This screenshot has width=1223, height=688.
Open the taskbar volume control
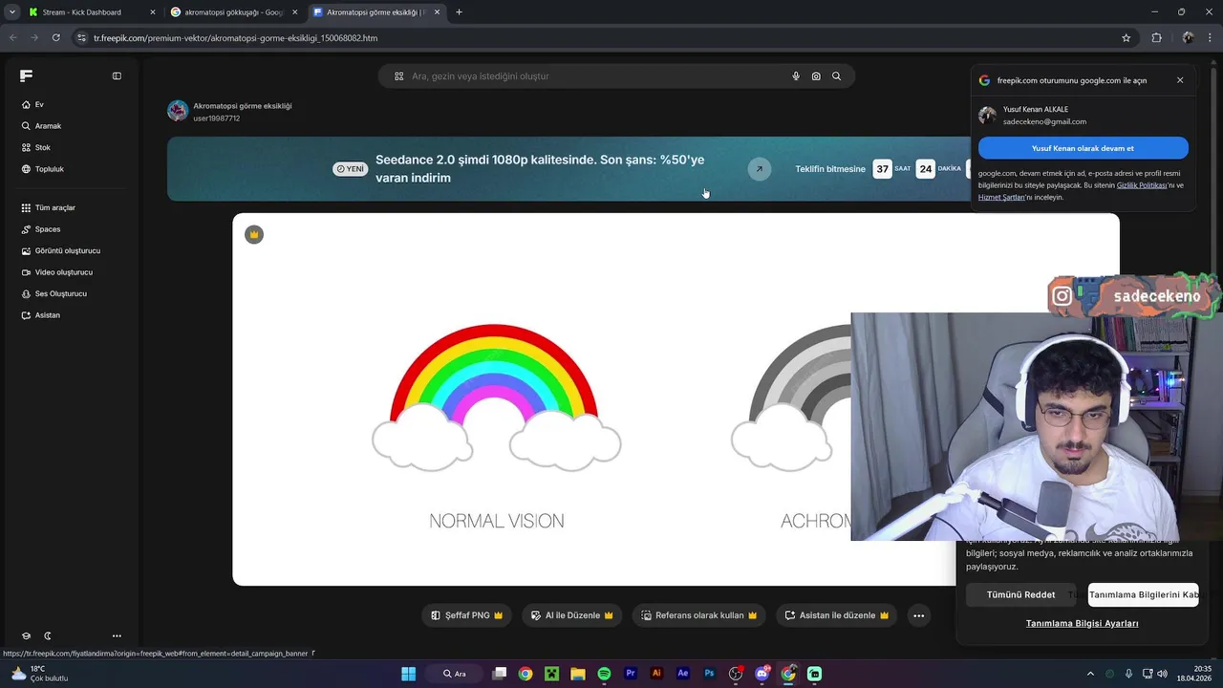pos(1162,674)
